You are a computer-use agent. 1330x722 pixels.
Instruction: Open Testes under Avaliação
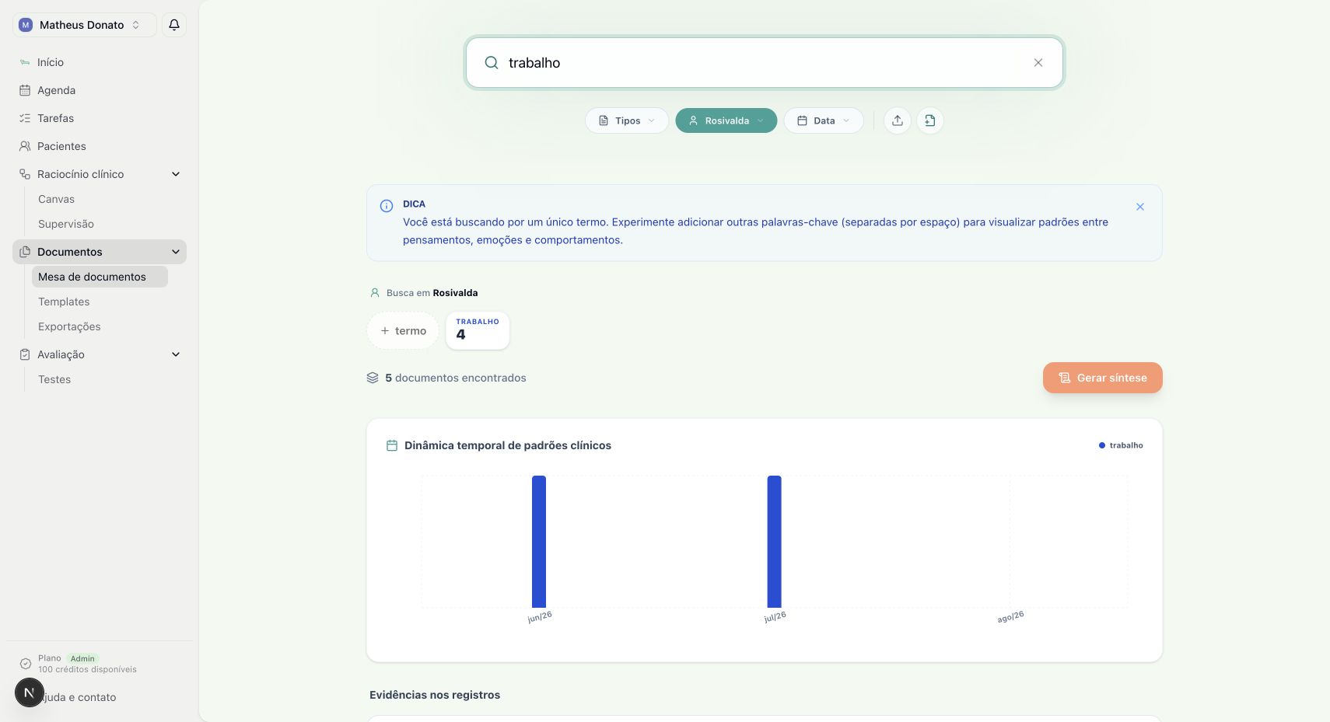click(x=54, y=379)
